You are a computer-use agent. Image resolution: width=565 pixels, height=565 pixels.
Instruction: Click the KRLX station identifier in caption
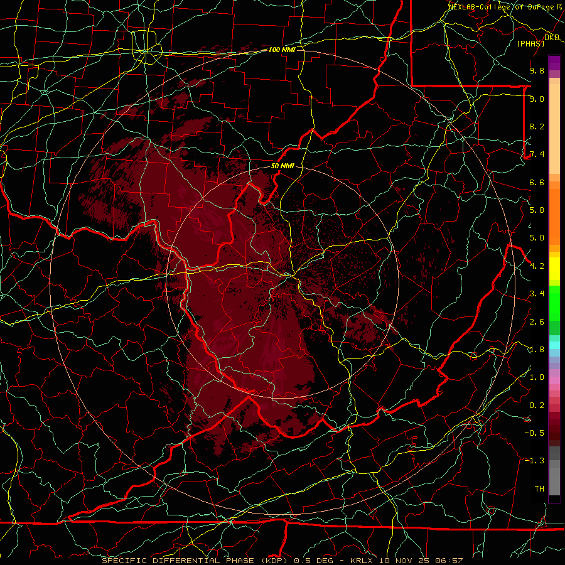[x=362, y=561]
